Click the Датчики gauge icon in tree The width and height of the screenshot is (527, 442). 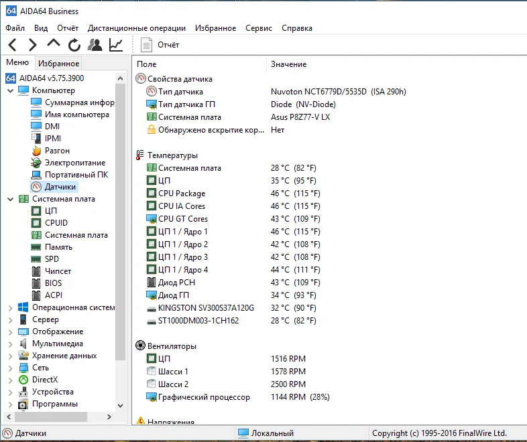pyautogui.click(x=36, y=187)
